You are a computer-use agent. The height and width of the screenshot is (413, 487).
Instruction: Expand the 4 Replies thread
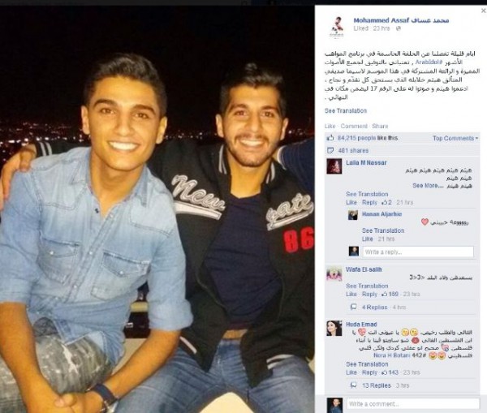pos(374,307)
